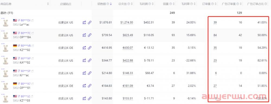This screenshot has width=271, height=104.
Task: Open the trend chart icon for SKU OP***BA
Action: [x=84, y=35]
